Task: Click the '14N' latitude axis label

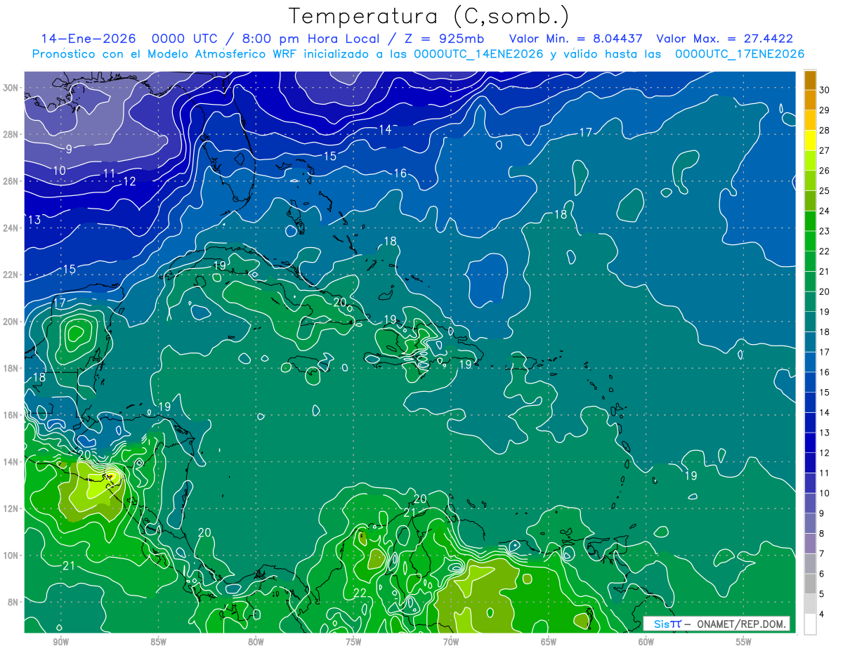Action: click(x=11, y=462)
